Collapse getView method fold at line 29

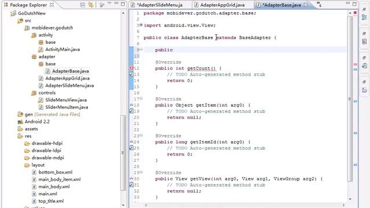141,172
